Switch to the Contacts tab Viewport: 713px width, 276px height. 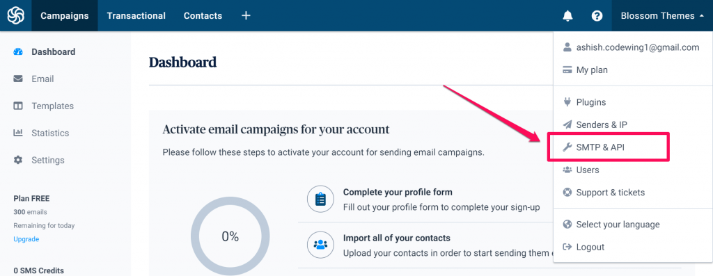tap(203, 16)
